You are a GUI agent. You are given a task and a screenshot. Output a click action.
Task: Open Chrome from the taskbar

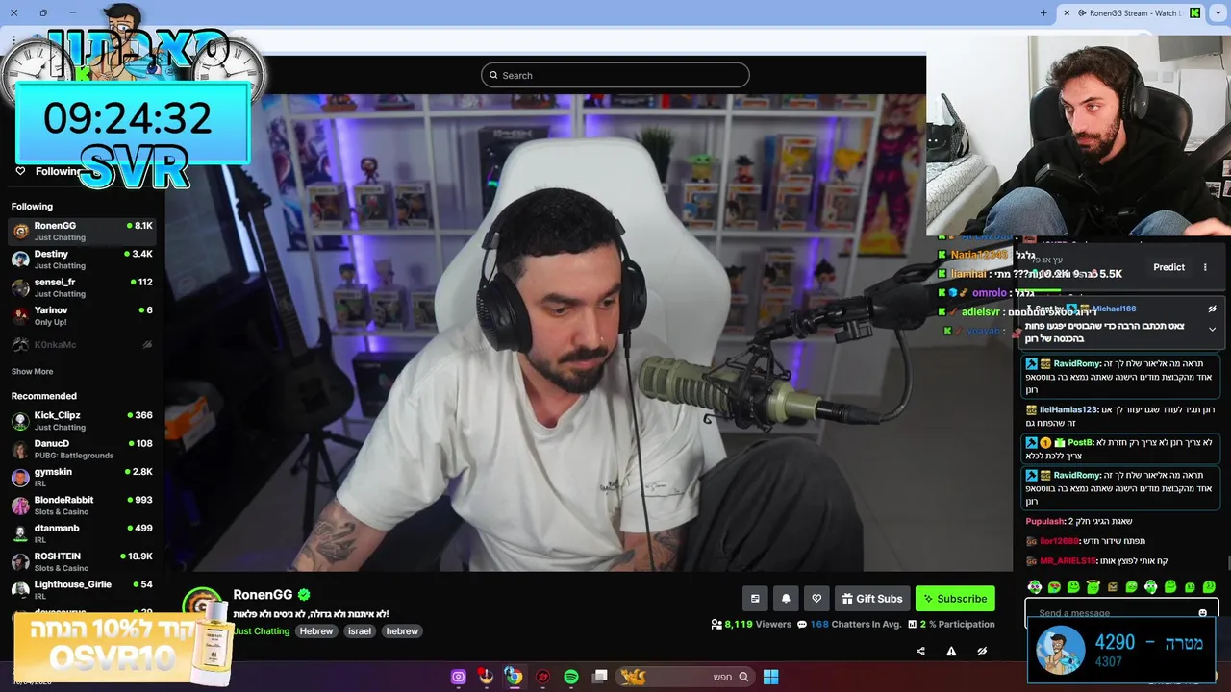point(515,677)
